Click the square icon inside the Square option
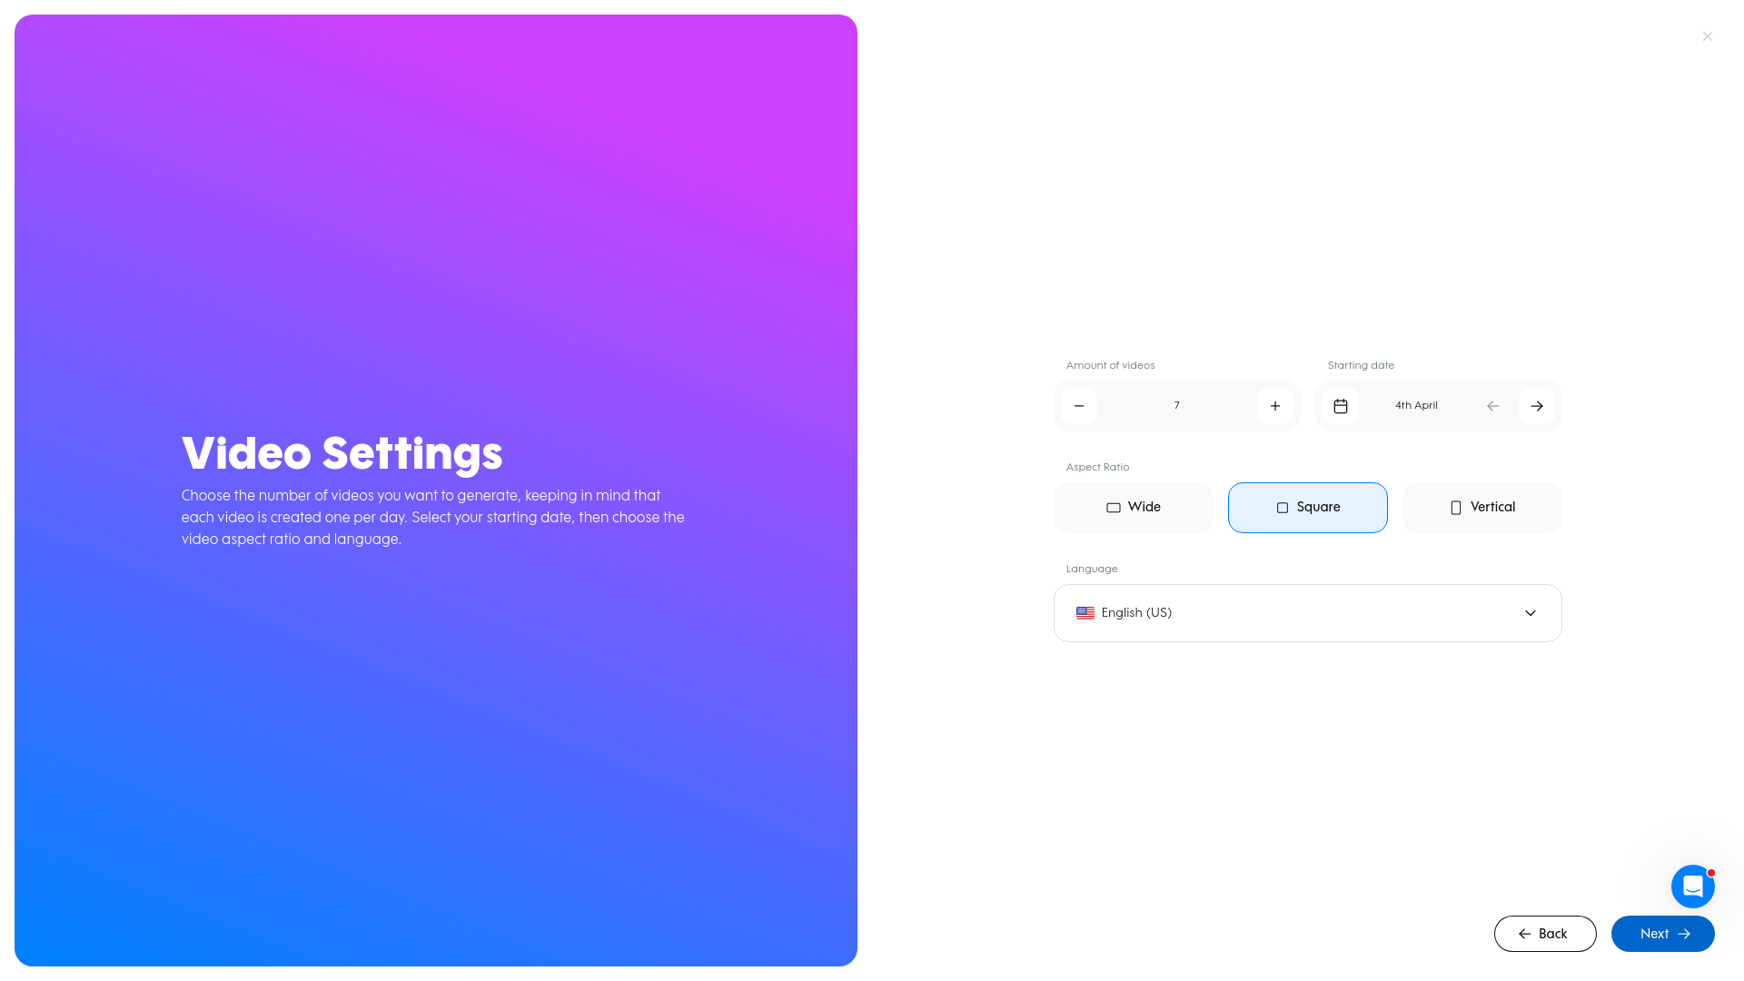The image size is (1744, 981). pyautogui.click(x=1282, y=508)
